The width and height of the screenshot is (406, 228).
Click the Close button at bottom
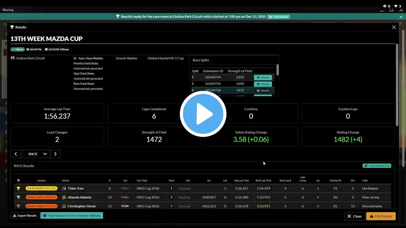pos(354,216)
